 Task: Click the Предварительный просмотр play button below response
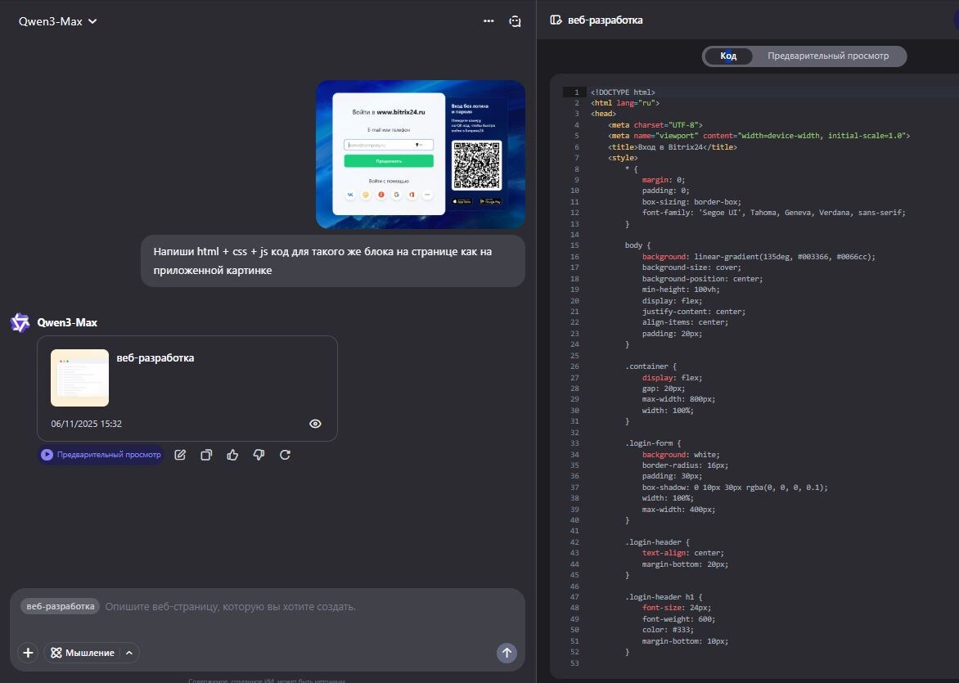point(101,455)
